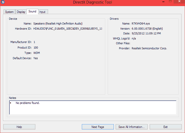Click Save All Information button
This screenshot has height=133, width=185.
pyautogui.click(x=131, y=127)
